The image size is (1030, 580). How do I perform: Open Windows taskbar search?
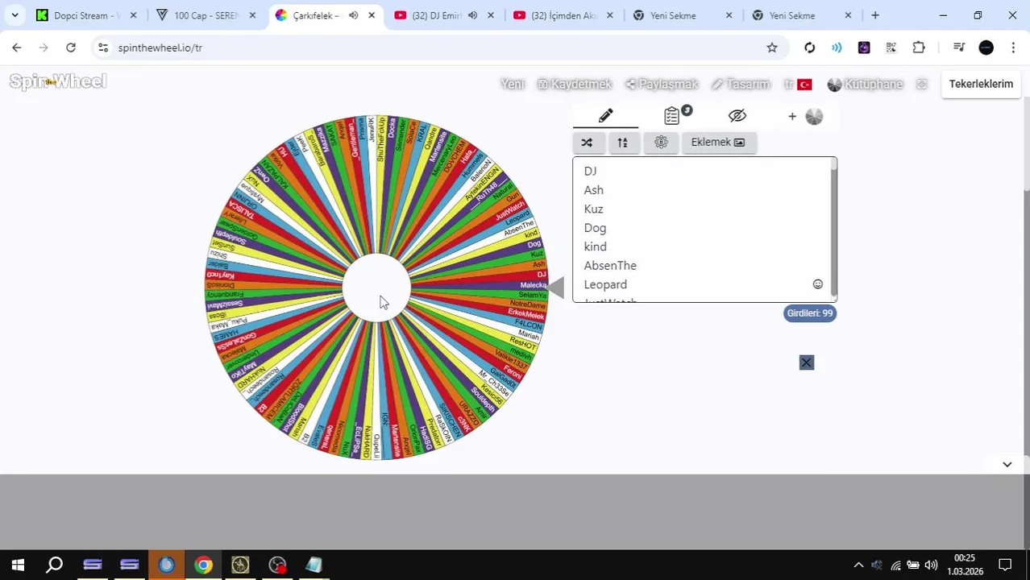[x=55, y=565]
